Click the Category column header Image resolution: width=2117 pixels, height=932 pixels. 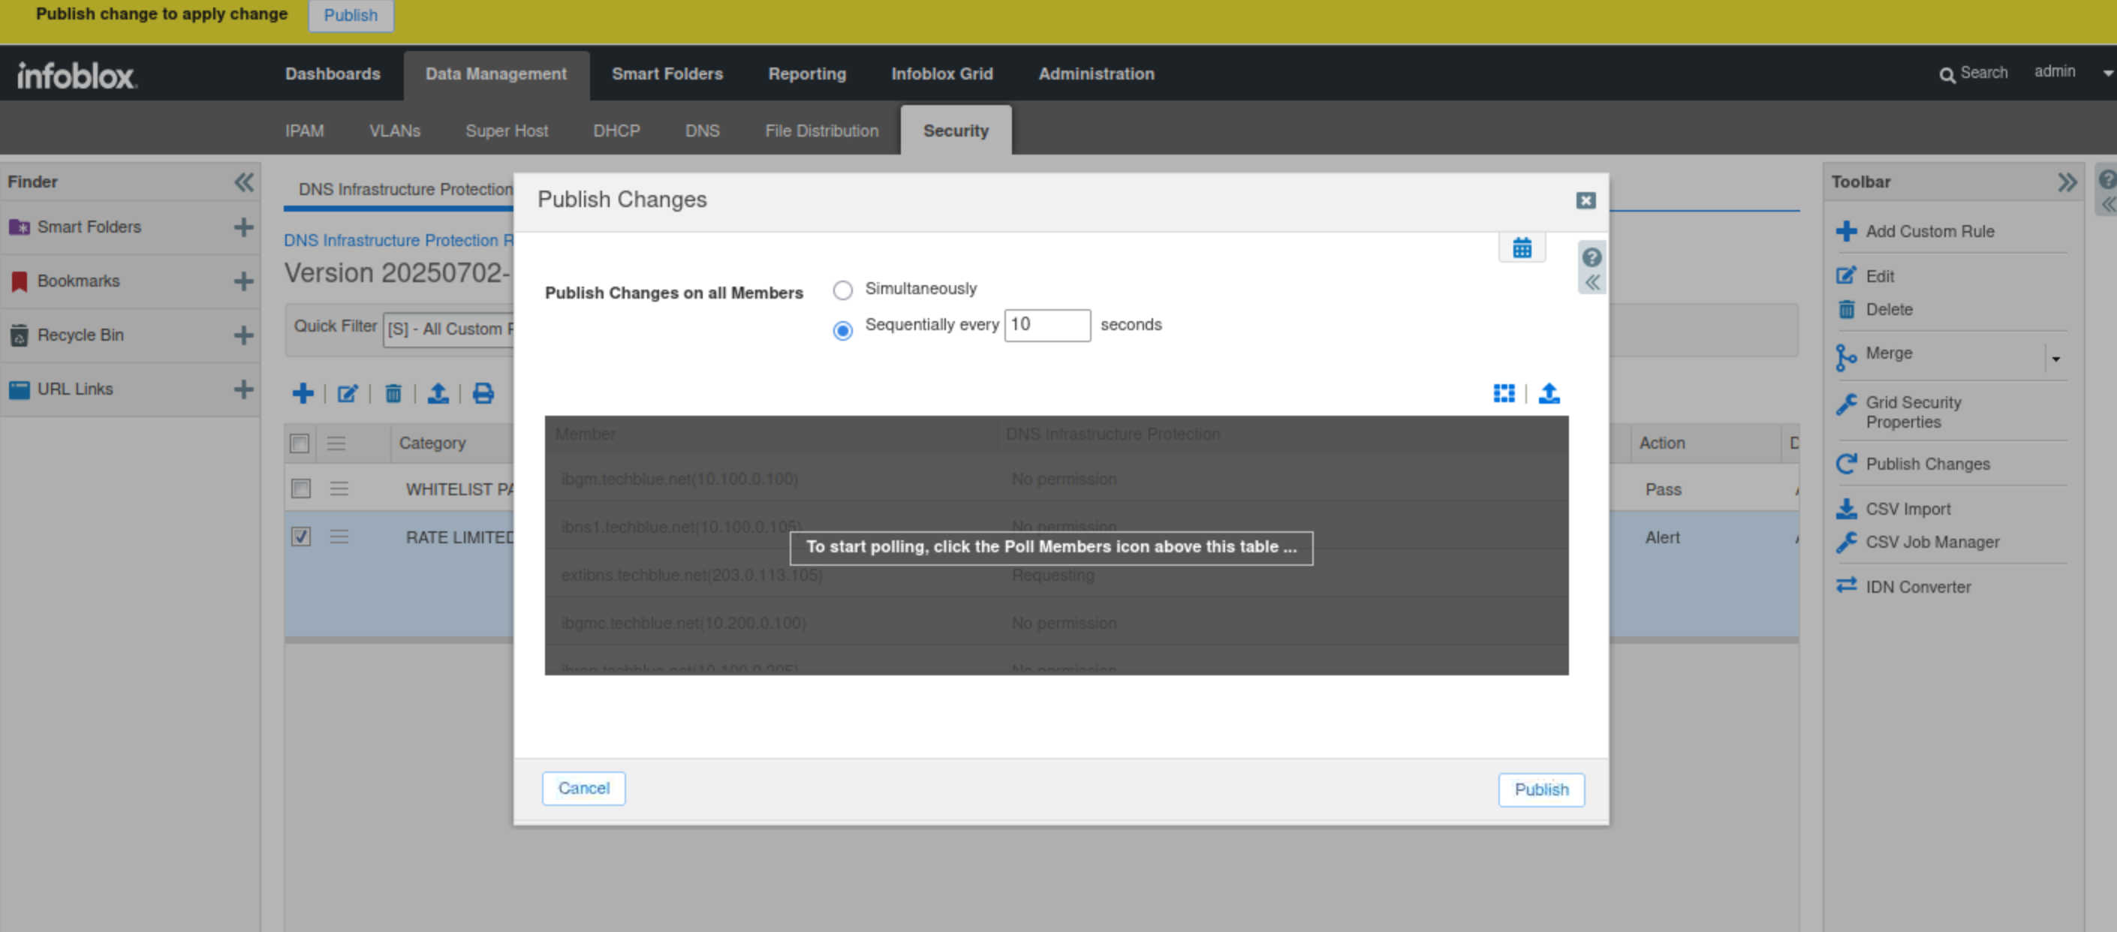tap(432, 443)
